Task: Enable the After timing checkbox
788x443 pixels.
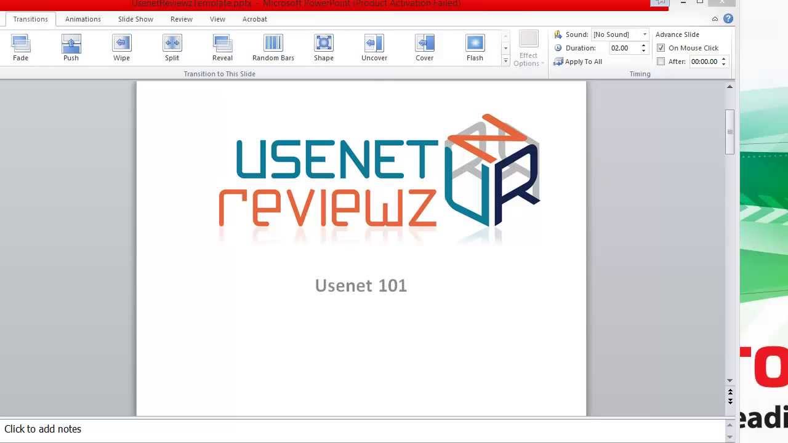Action: tap(661, 62)
